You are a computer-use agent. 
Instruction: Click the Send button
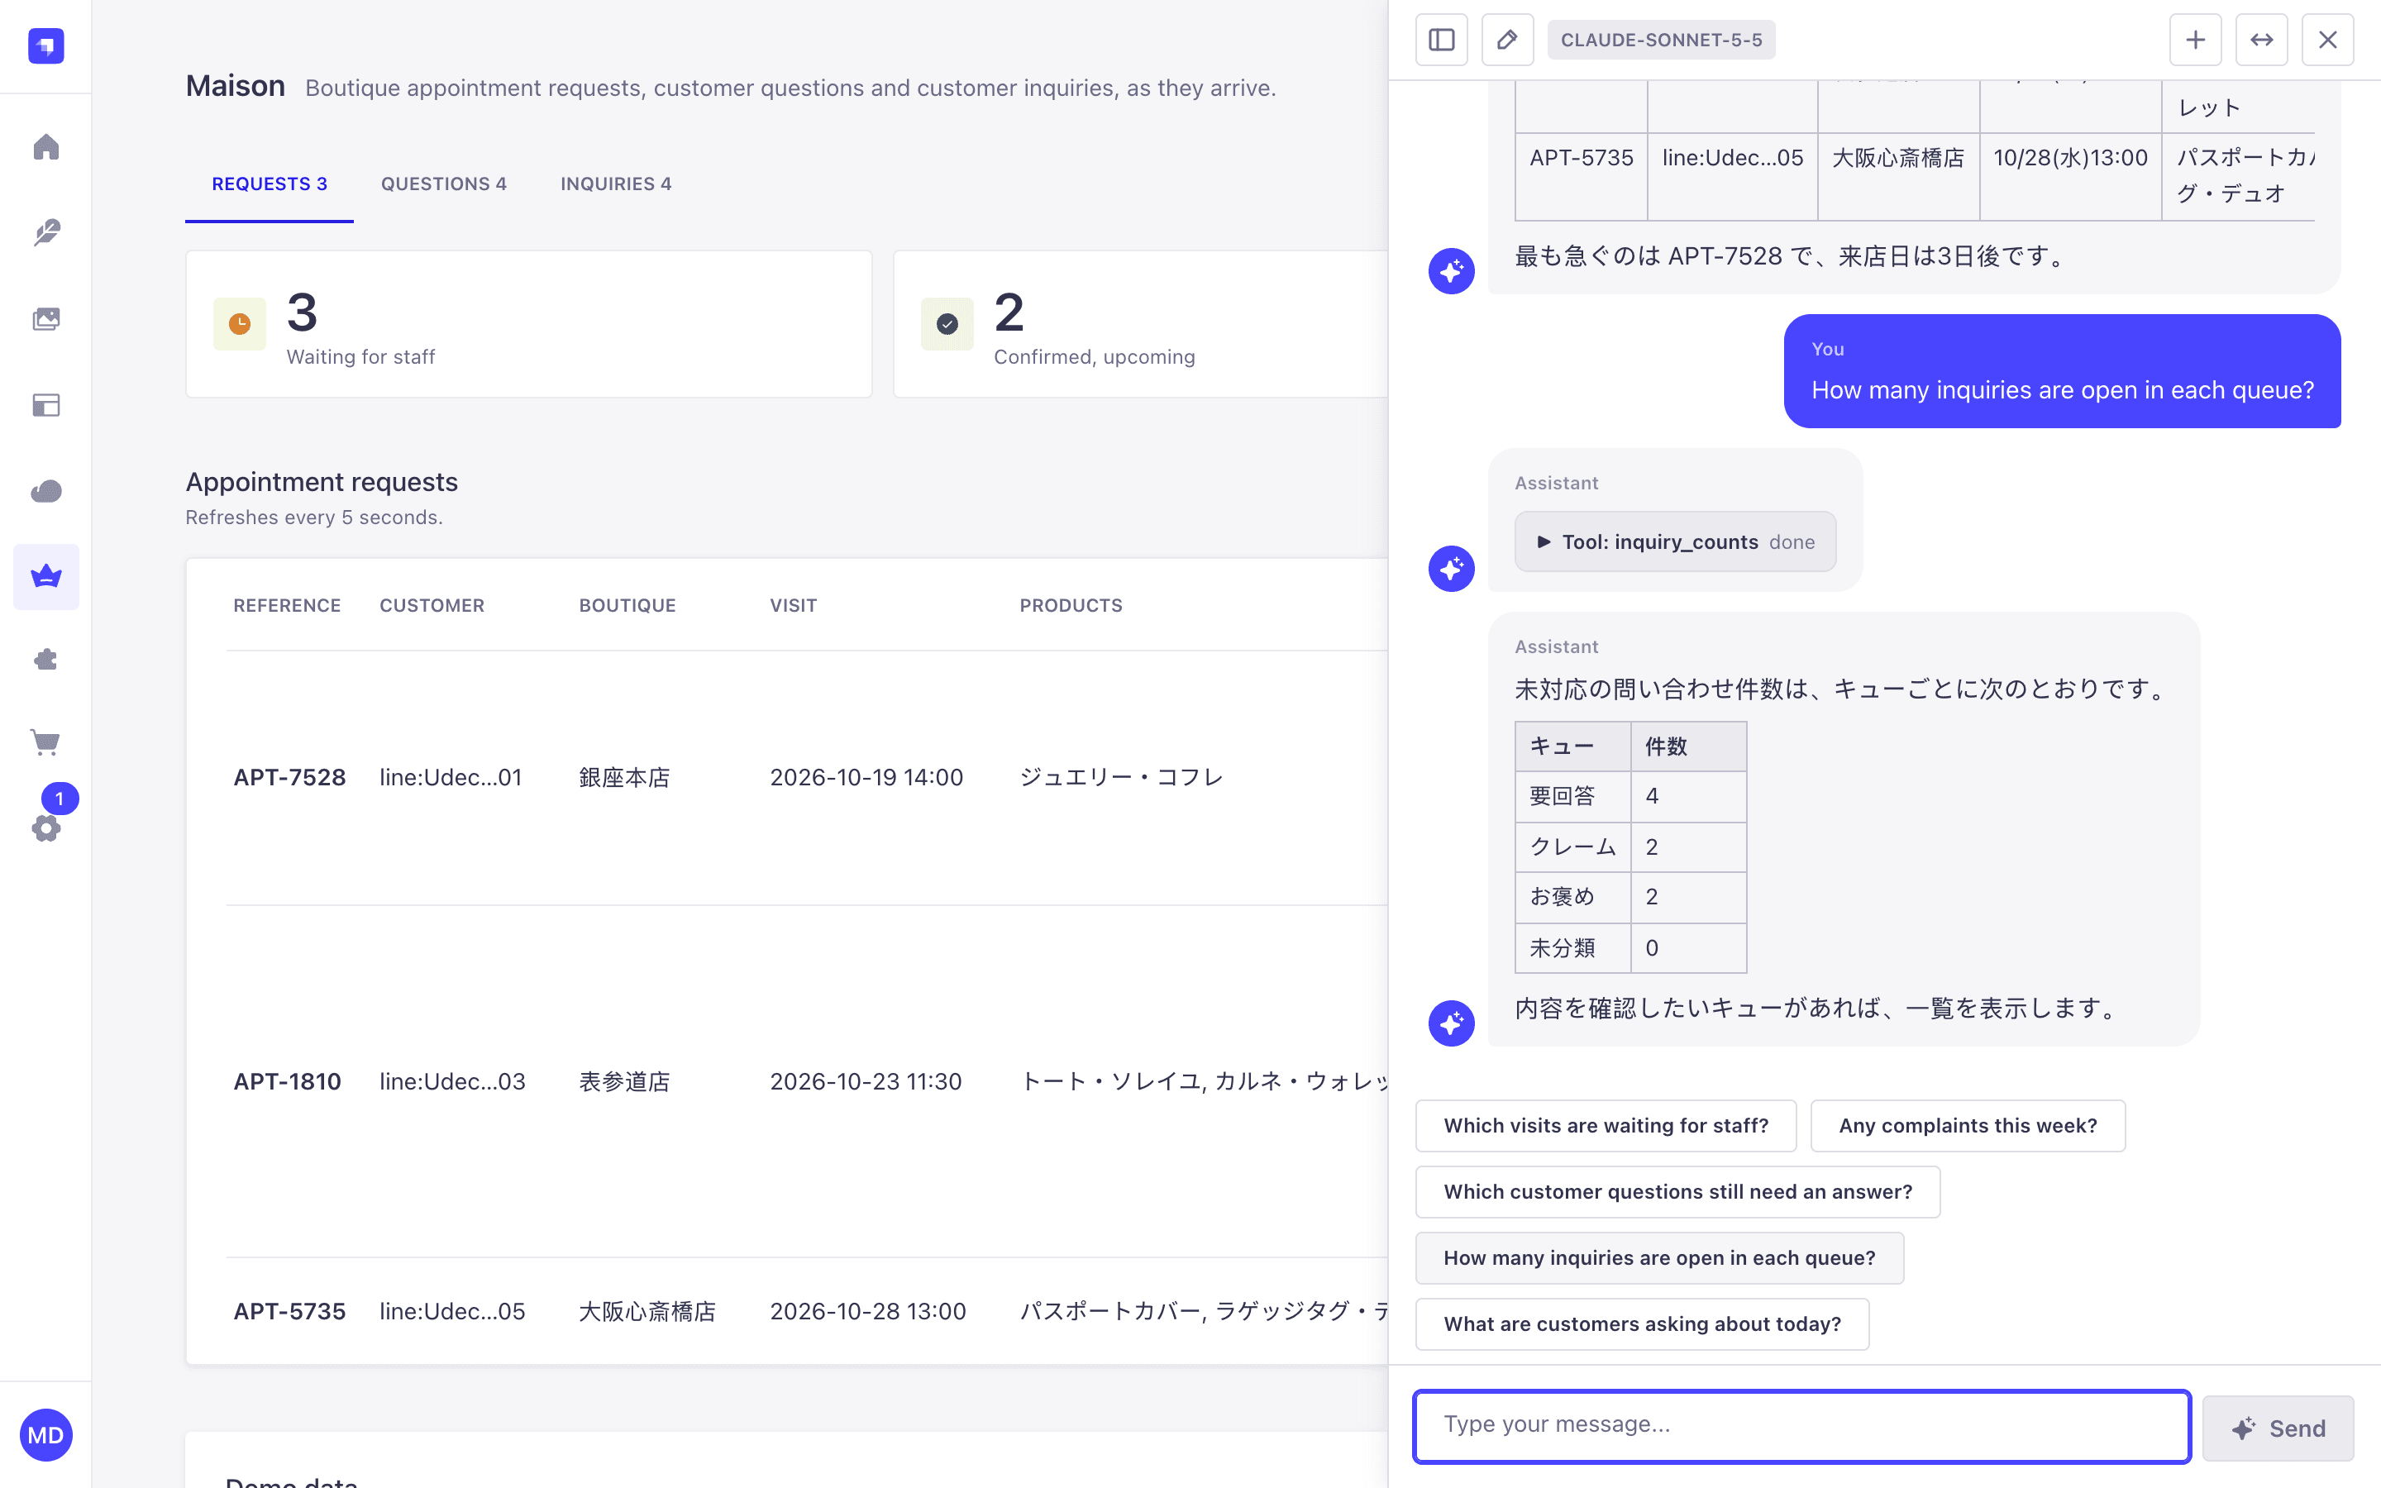[x=2278, y=1428]
